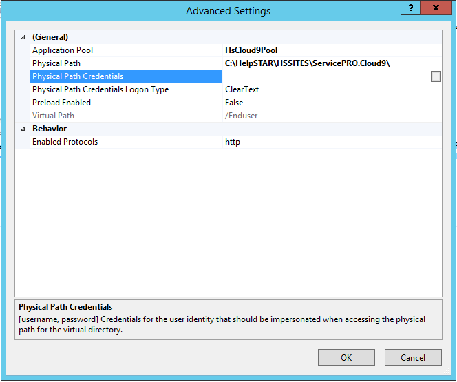Screen dimensions: 457x382
Task: Click the empty Physical Path Credentials value field
Action: pos(323,76)
